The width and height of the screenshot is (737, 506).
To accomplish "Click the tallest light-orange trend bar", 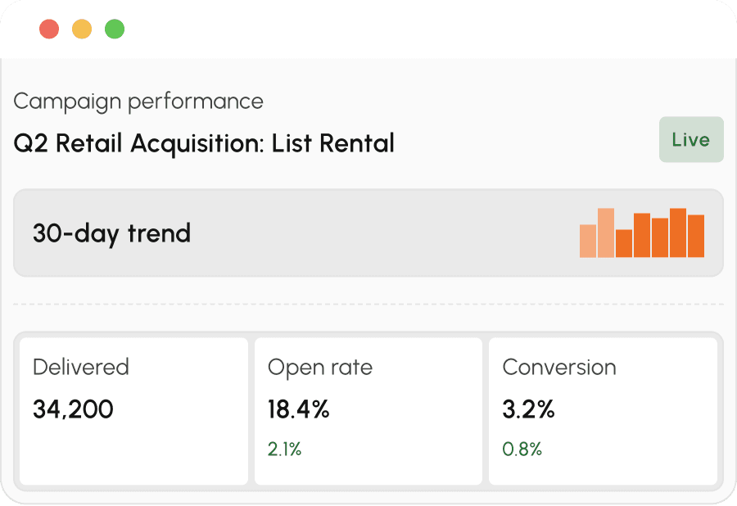I will point(605,233).
